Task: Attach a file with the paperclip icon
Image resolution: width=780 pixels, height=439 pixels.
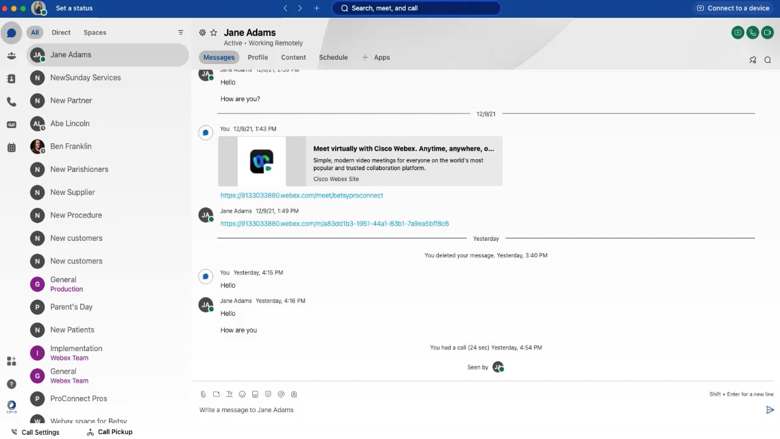Action: coord(204,394)
